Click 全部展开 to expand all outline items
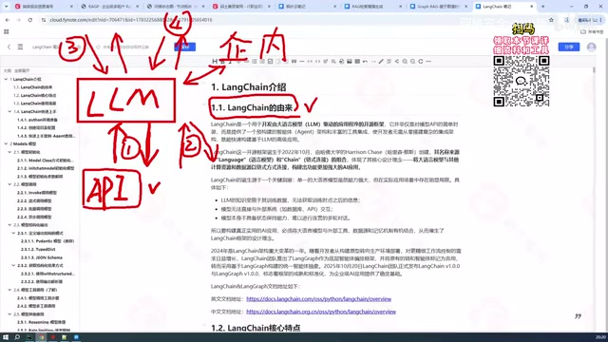 coord(22,70)
